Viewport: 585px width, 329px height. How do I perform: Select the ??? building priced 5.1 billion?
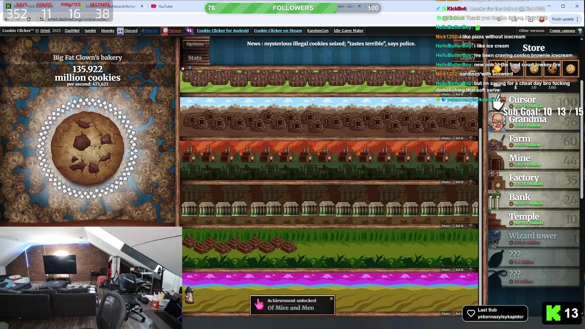click(534, 258)
